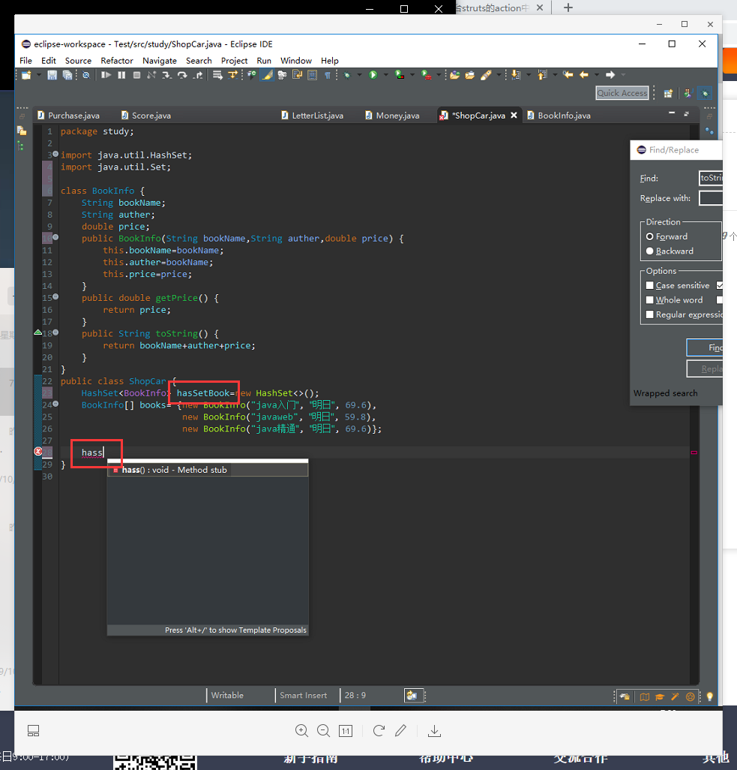The height and width of the screenshot is (770, 737).
Task: Click the zoom out magnifier in image viewer
Action: pyautogui.click(x=323, y=731)
